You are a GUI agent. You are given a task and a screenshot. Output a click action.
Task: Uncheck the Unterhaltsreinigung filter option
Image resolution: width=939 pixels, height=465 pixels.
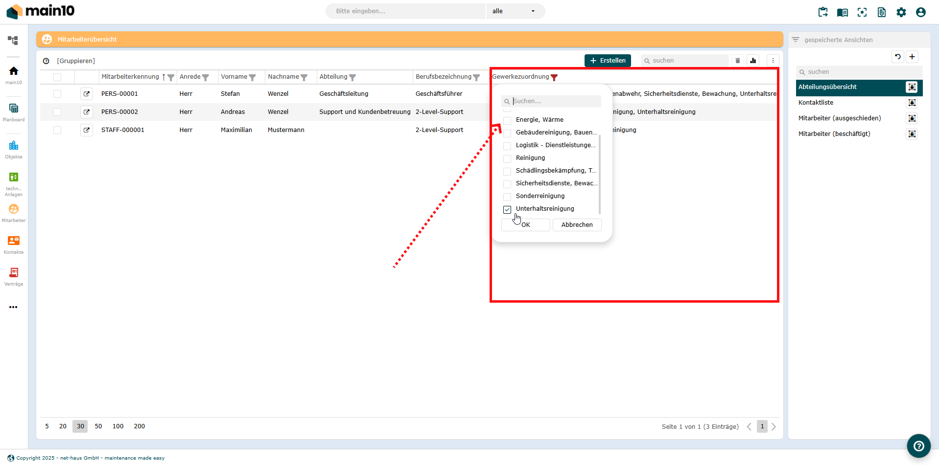pos(507,209)
